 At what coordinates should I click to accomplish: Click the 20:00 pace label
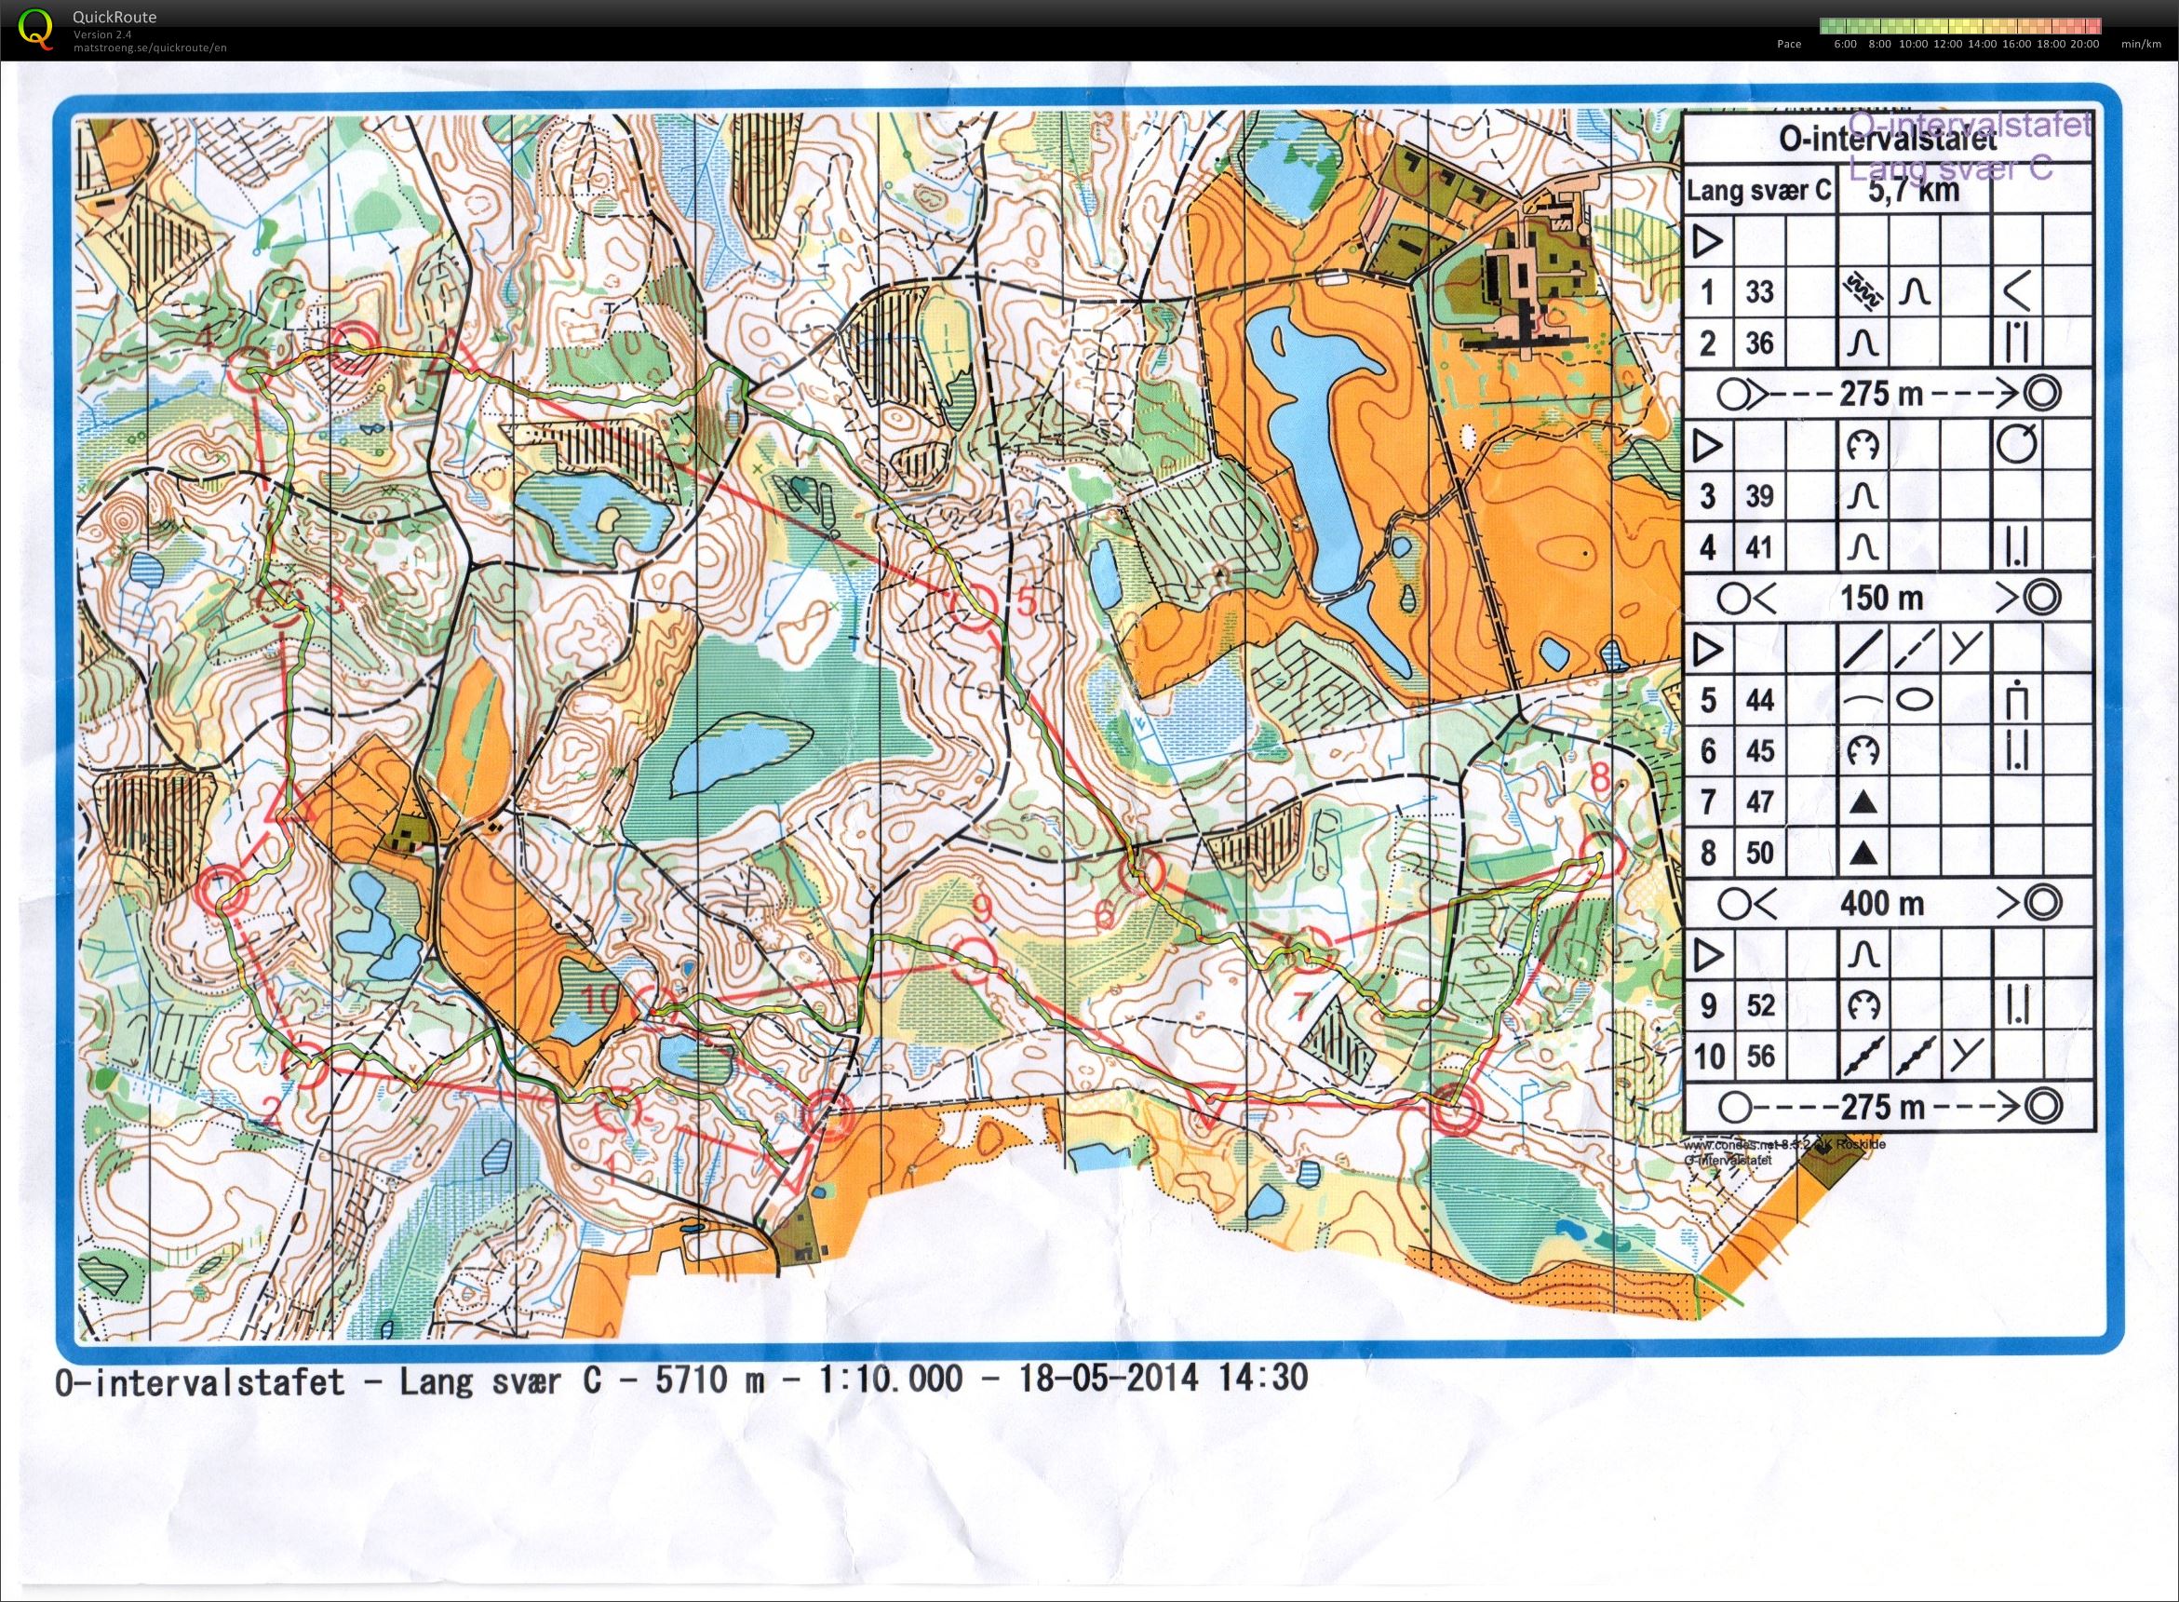click(x=2084, y=44)
